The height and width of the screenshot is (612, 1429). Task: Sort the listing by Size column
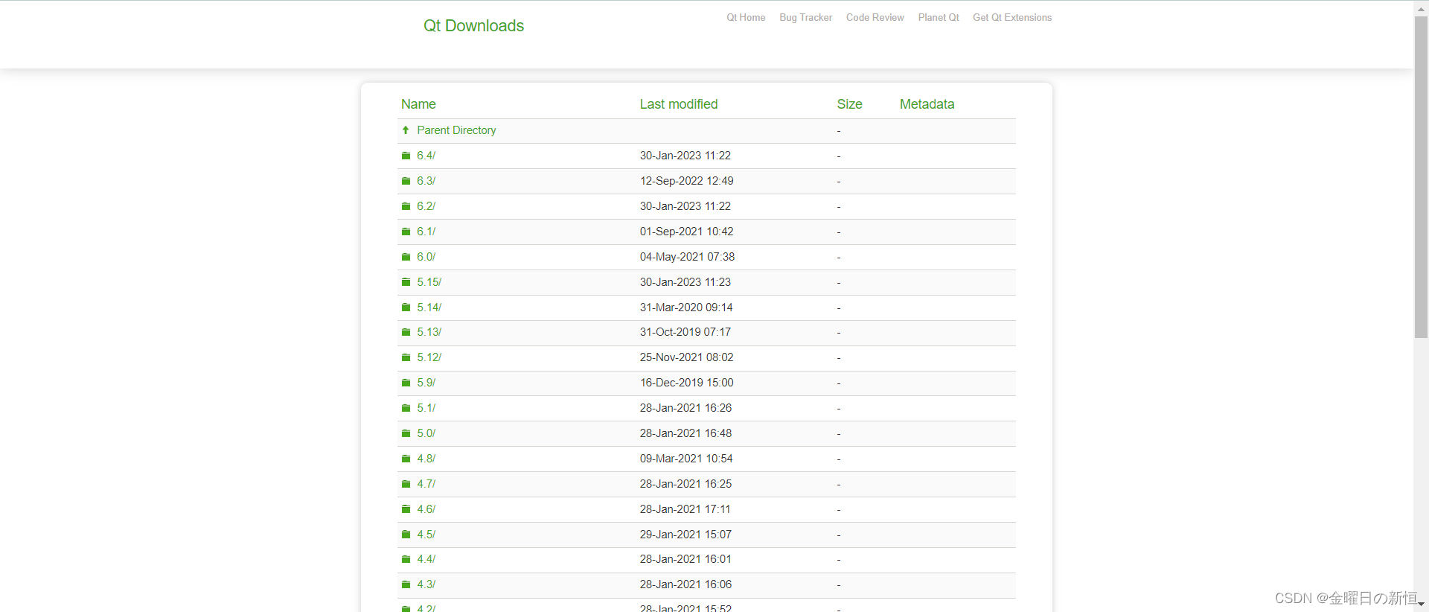(x=849, y=104)
